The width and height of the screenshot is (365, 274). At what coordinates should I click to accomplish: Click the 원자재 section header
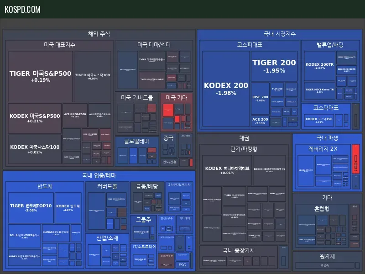click(x=327, y=256)
